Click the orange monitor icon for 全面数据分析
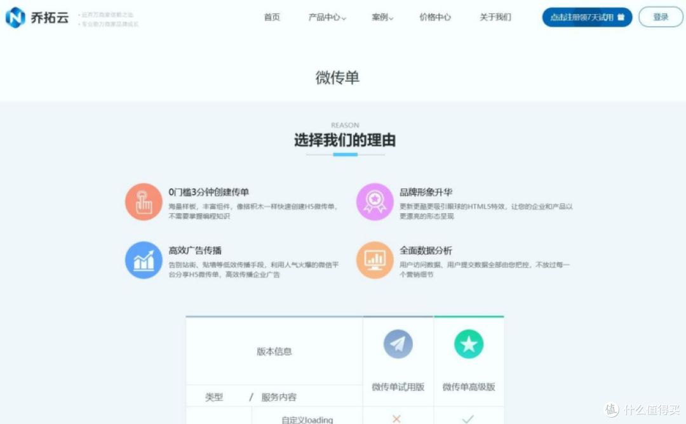 click(x=375, y=260)
